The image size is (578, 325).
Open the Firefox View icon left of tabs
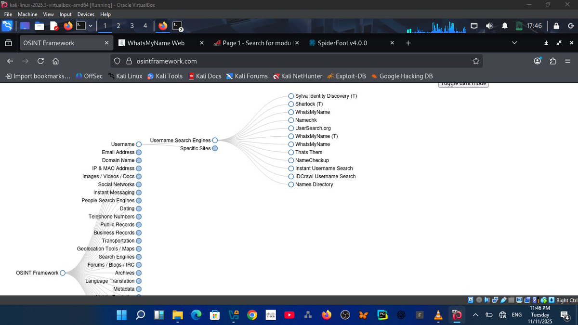point(8,43)
